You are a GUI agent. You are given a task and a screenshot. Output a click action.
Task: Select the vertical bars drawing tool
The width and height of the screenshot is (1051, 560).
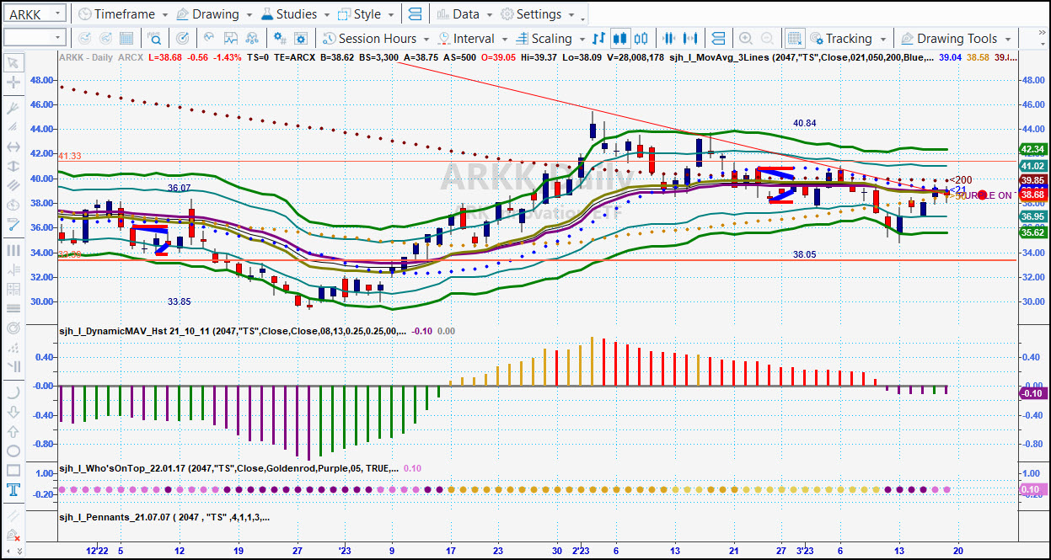[13, 250]
